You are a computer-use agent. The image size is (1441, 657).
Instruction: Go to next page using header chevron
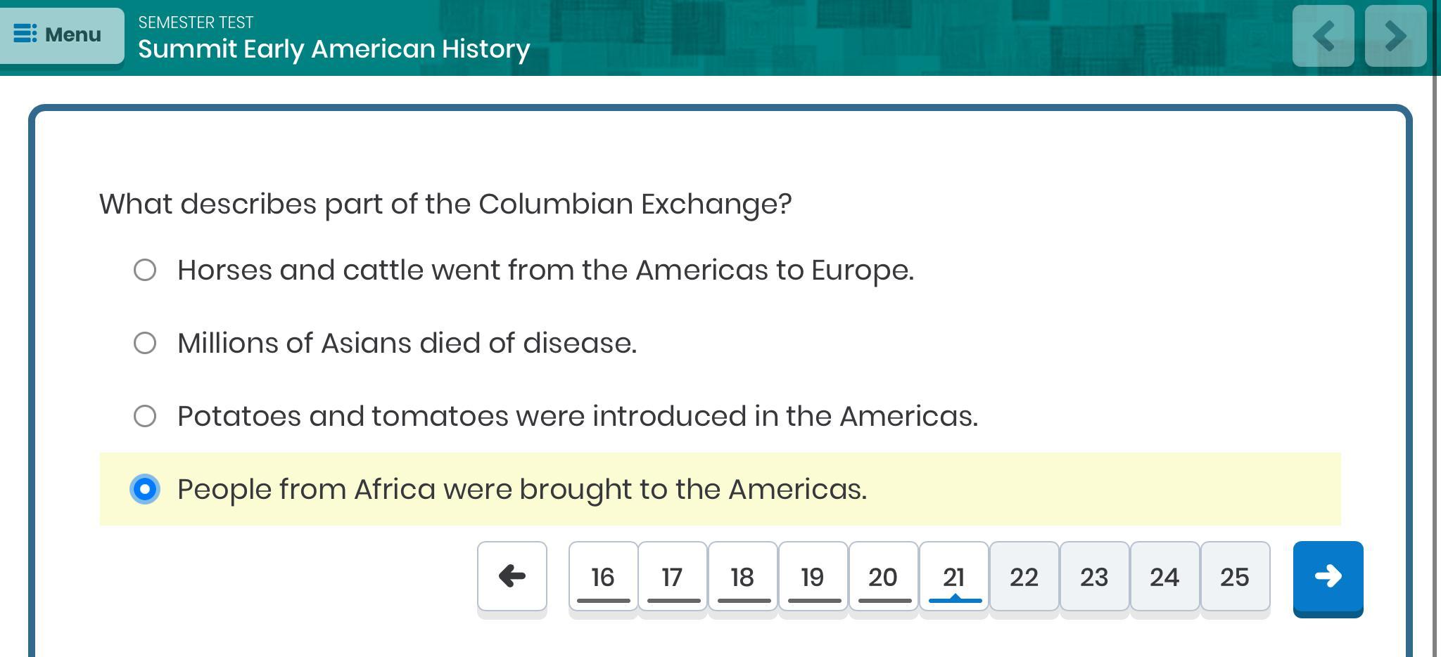click(1395, 36)
